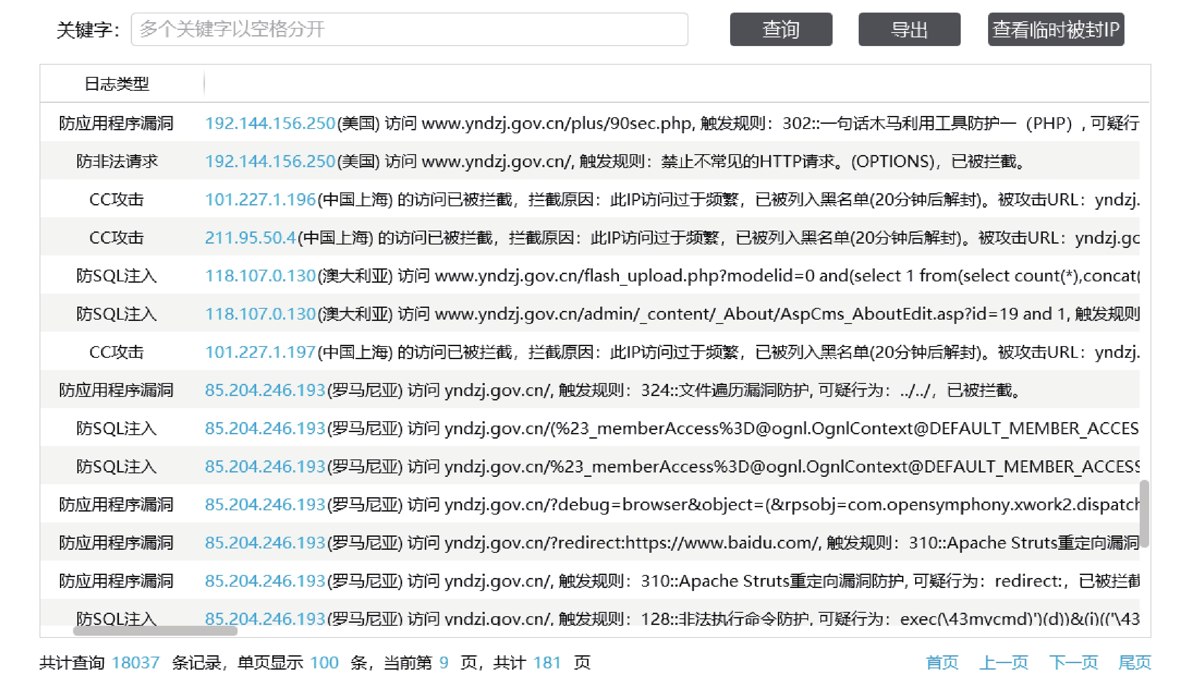Click total record count 18037

tap(136, 663)
